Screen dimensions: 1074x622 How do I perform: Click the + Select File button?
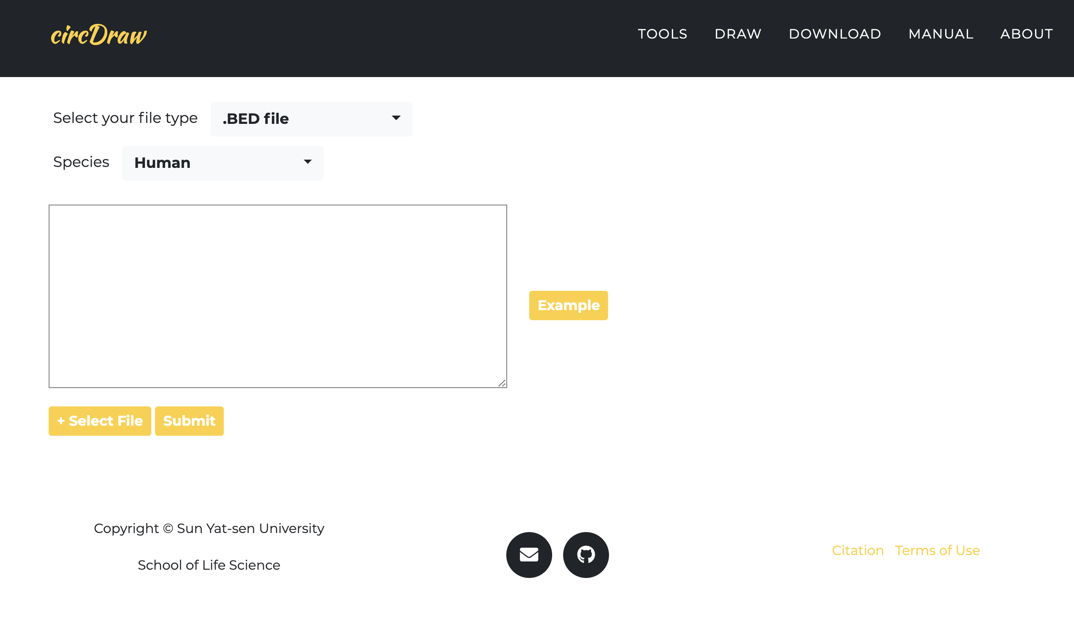pyautogui.click(x=100, y=421)
